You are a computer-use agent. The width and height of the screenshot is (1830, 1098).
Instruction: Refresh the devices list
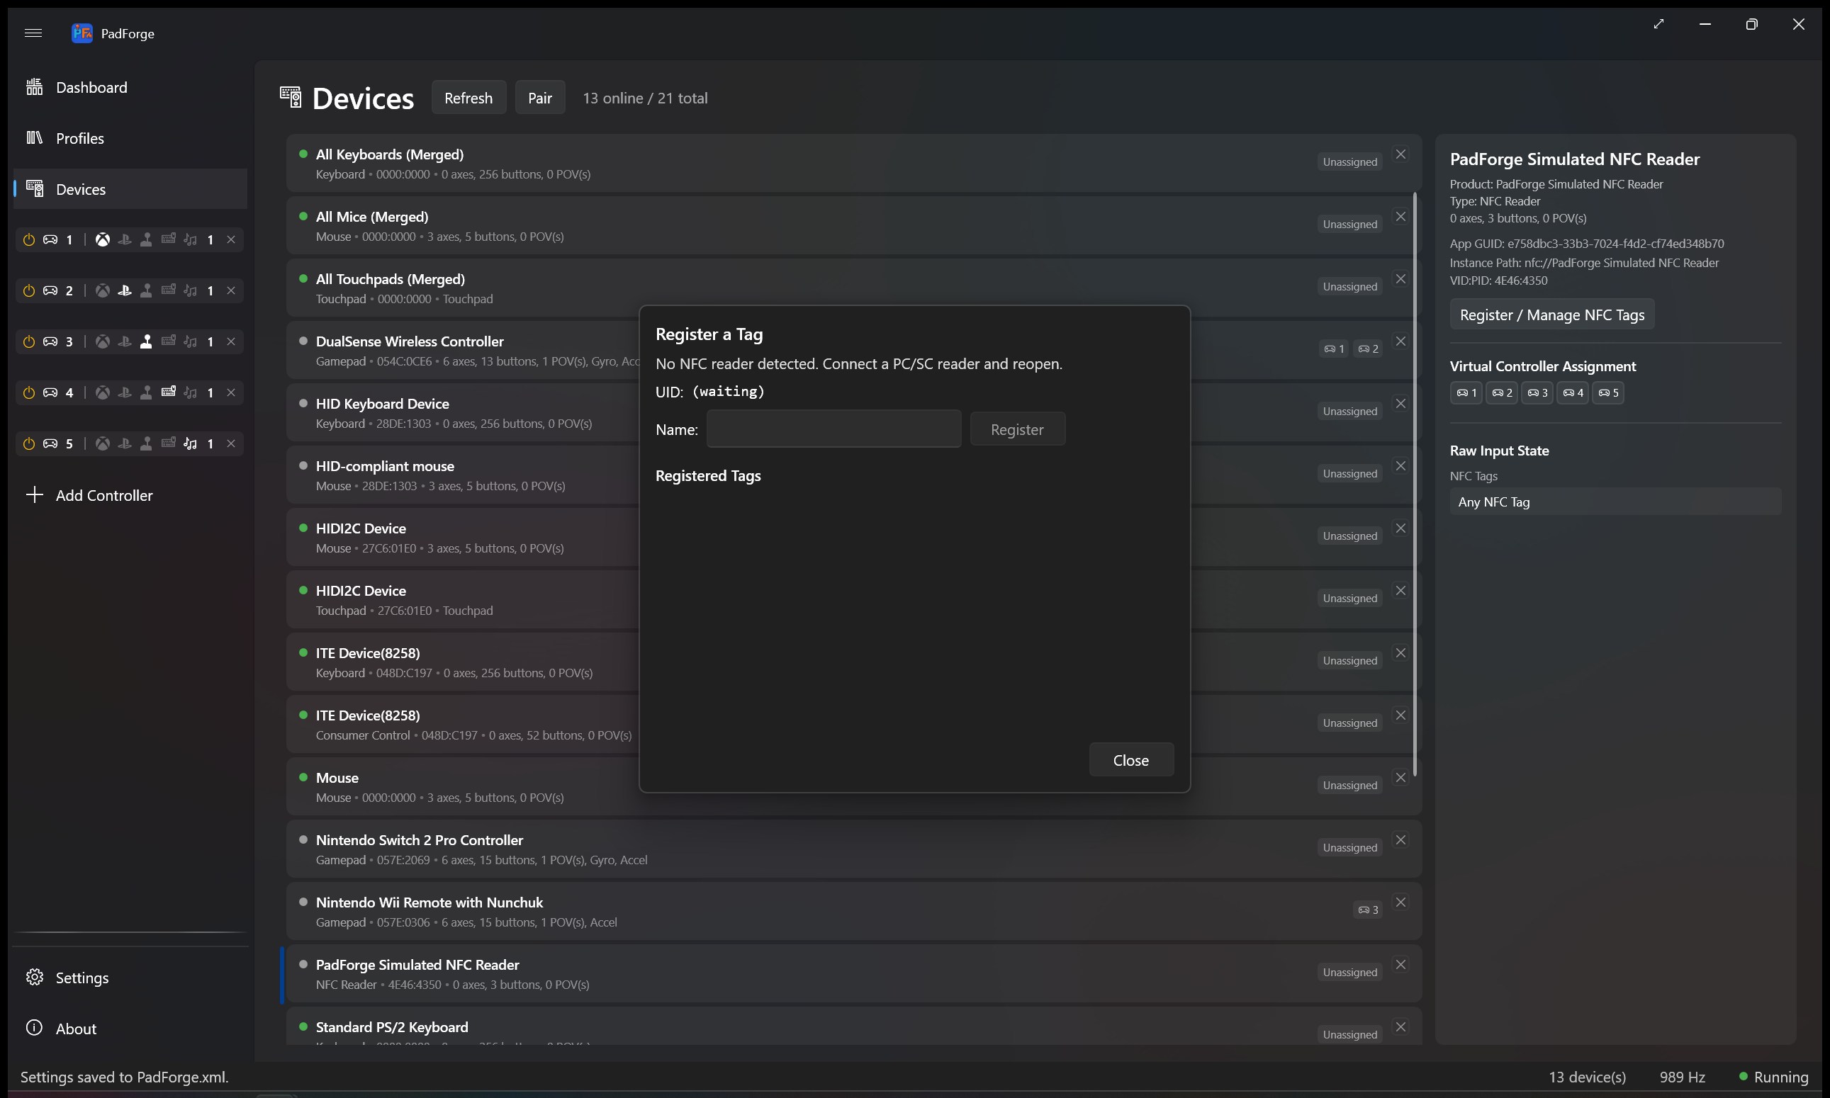click(468, 98)
